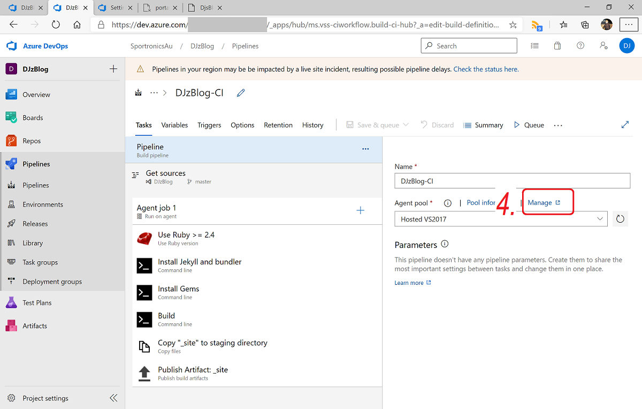Viewport: 642px width, 409px height.
Task: Open the Summary view
Action: 483,125
